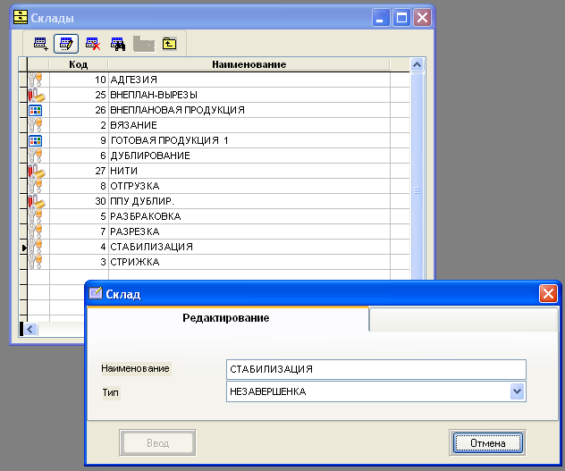565x471 pixels.
Task: Click the scroll left arrow in Склады
Action: pyautogui.click(x=30, y=329)
